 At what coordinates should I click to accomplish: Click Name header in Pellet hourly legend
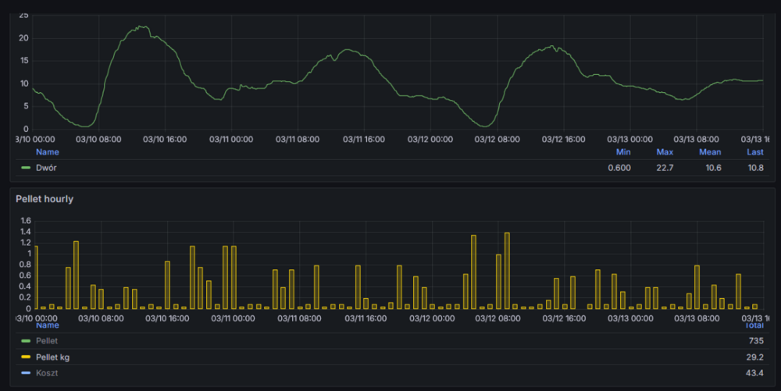tap(47, 325)
